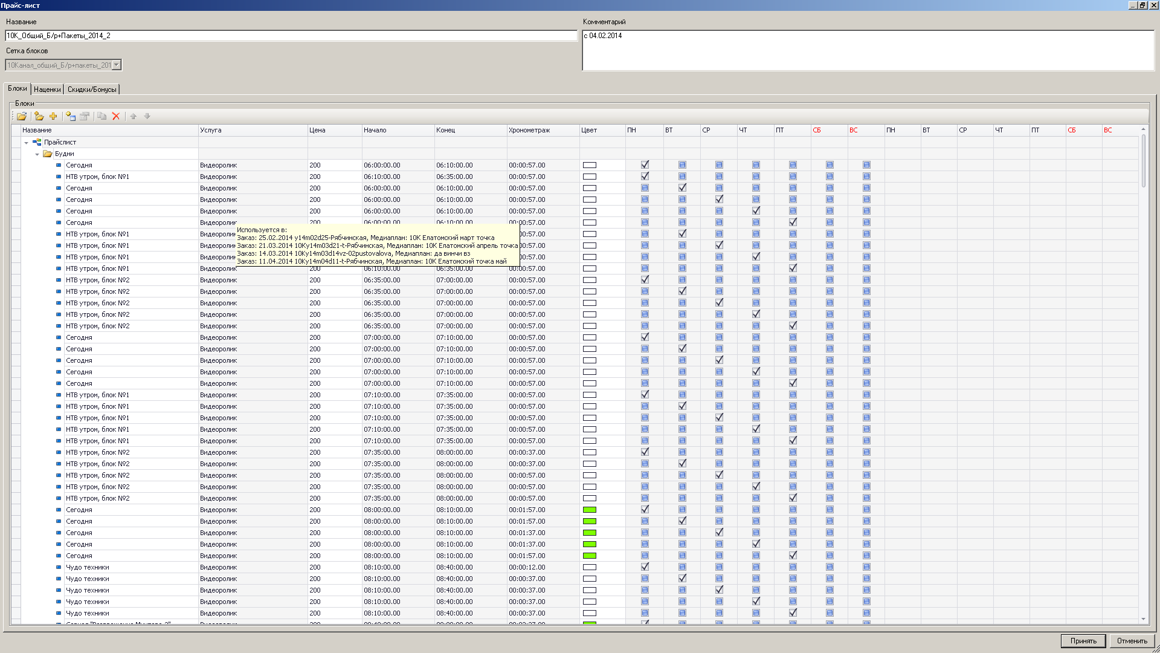Uncheck ПН in Чудо техники 00:00:12.00 row
The height and width of the screenshot is (653, 1160).
pos(645,567)
